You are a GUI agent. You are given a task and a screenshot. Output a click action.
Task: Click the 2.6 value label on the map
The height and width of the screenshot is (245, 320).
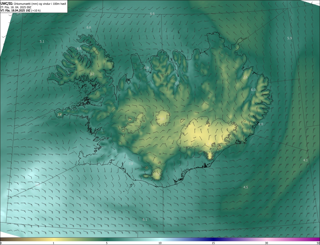pos(245,77)
